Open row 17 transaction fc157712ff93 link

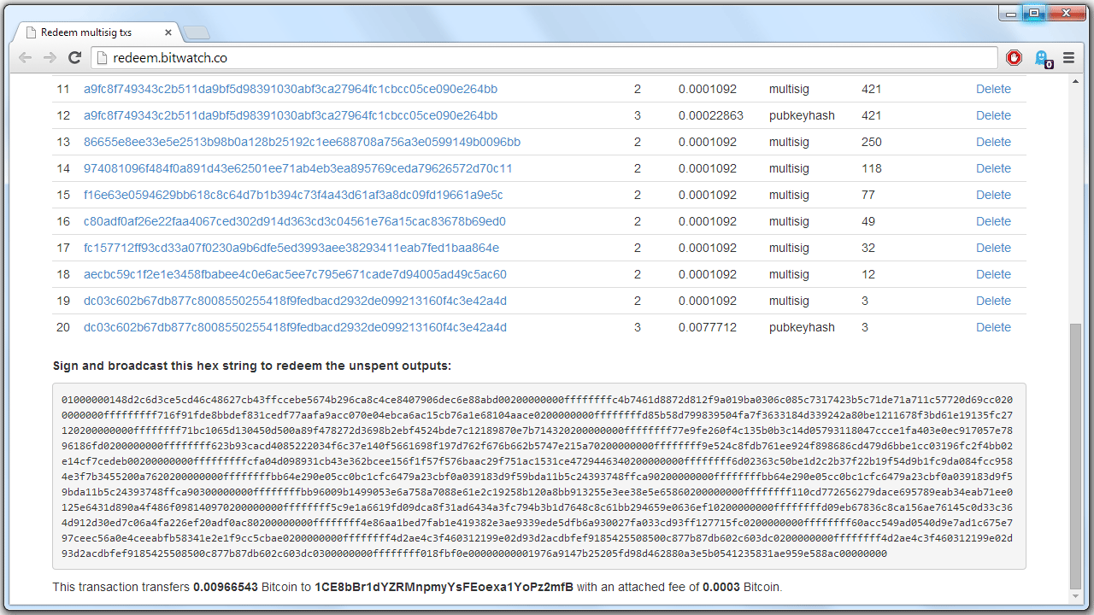pos(291,248)
